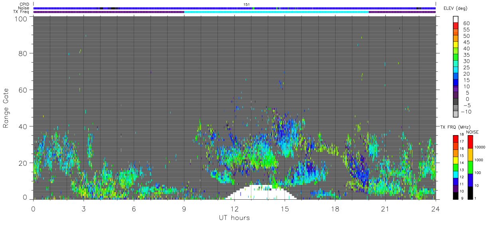Viewport: 490px width, 226px height.
Task: Click the red segment of the TX FRQ color bar
Action: coord(455,139)
